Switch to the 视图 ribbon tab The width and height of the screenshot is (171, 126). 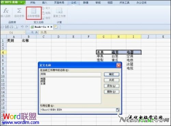(110, 2)
